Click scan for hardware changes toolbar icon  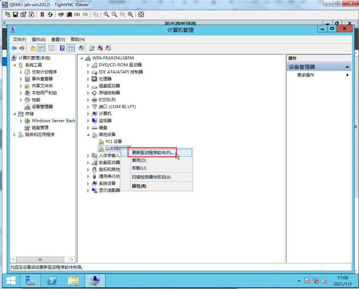[81, 48]
